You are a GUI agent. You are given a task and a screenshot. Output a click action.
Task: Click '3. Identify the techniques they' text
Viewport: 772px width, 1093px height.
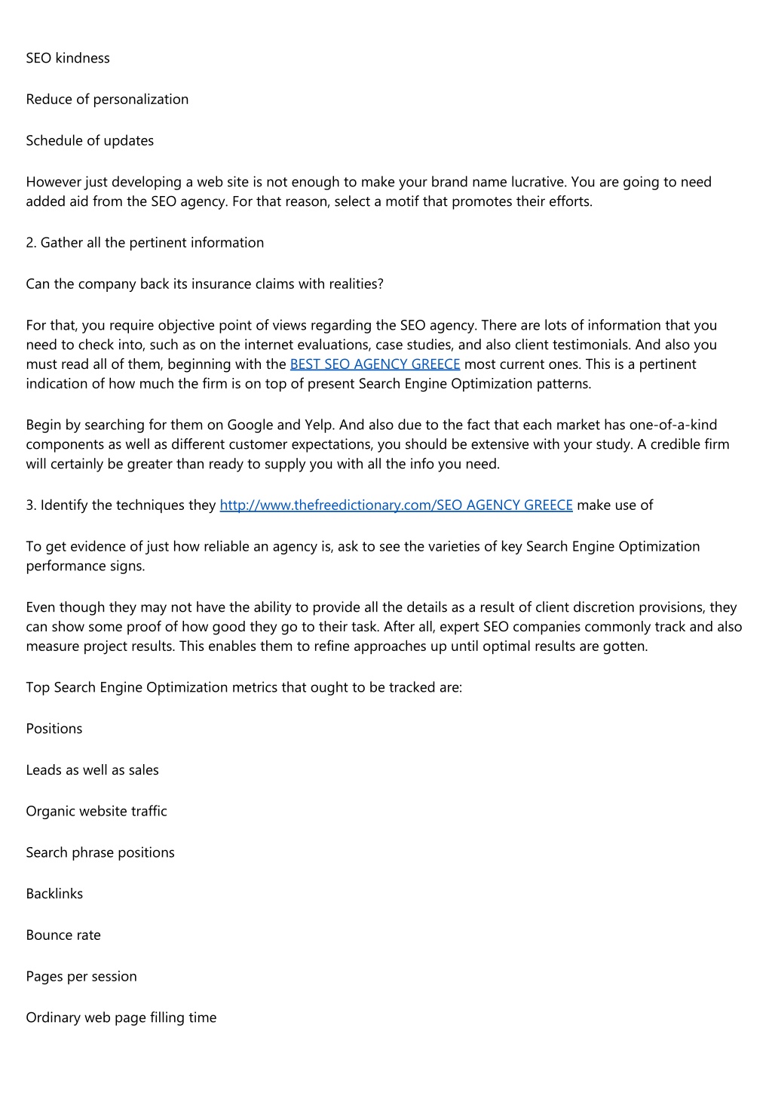tap(121, 505)
